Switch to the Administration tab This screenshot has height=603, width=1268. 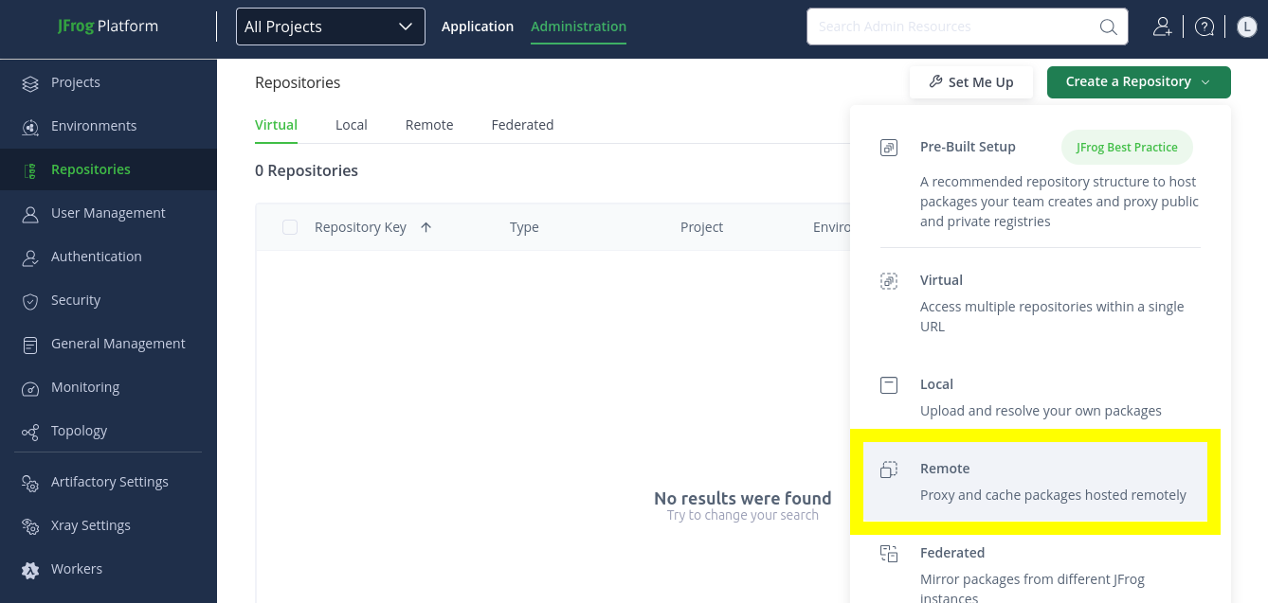[578, 26]
